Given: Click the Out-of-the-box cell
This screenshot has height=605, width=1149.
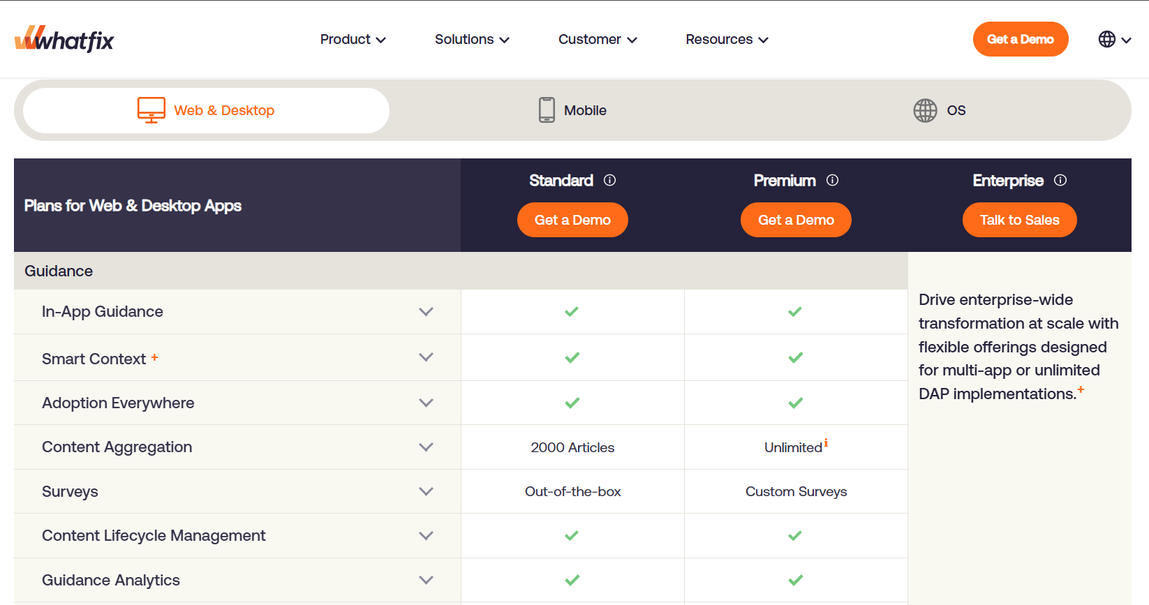Looking at the screenshot, I should pyautogui.click(x=572, y=491).
